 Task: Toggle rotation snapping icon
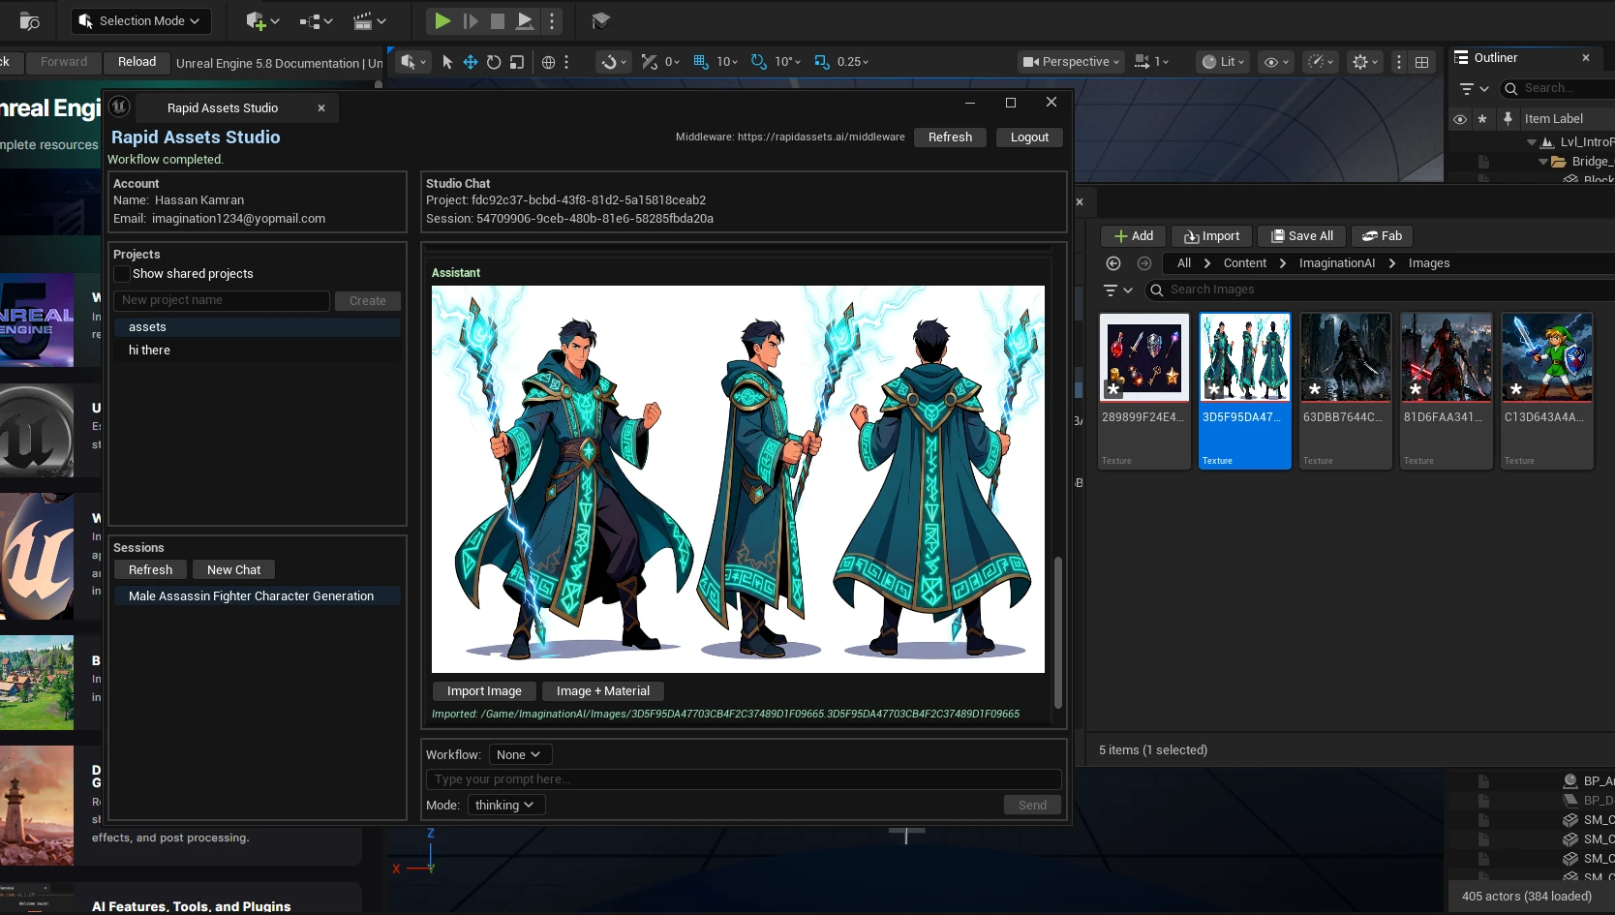pyautogui.click(x=759, y=62)
